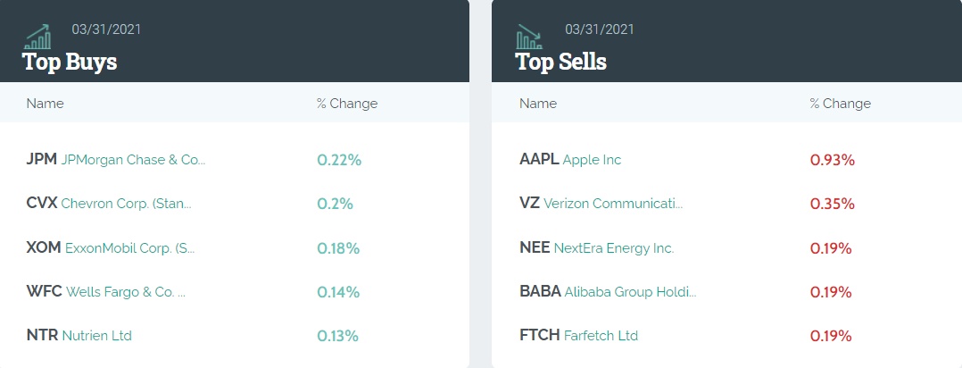This screenshot has width=962, height=368.
Task: Click the Alibaba Group Holding link
Action: pos(630,292)
